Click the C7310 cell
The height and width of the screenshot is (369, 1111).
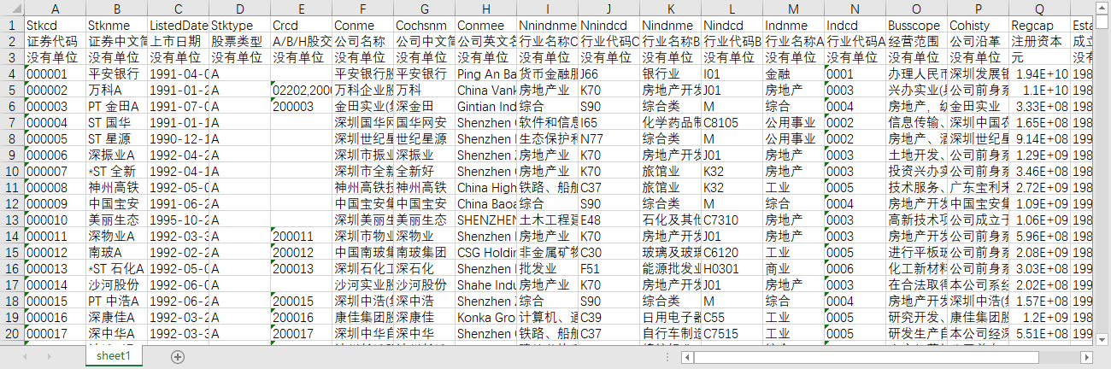click(732, 220)
